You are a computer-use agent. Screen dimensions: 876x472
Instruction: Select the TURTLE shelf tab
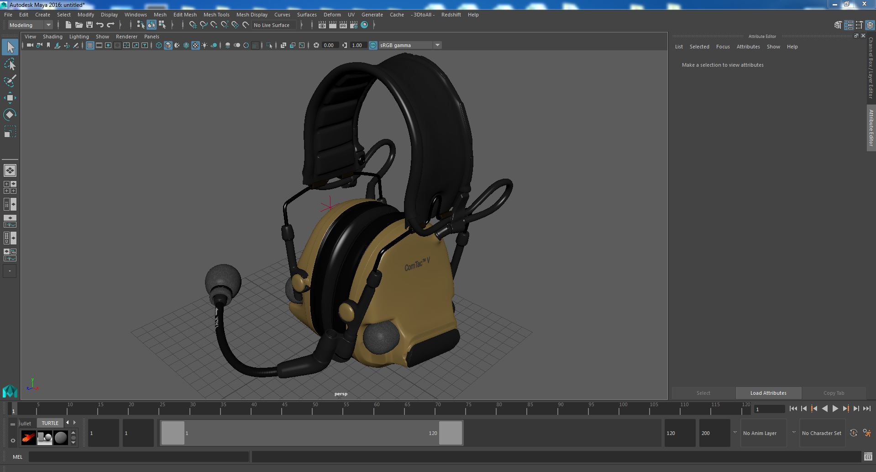click(x=50, y=423)
